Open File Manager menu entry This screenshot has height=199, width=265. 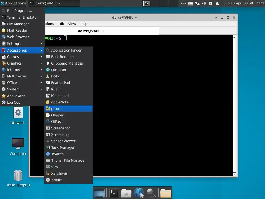pyautogui.click(x=22, y=24)
